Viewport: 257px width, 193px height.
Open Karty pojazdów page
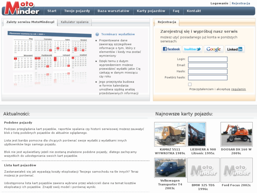(x=151, y=11)
